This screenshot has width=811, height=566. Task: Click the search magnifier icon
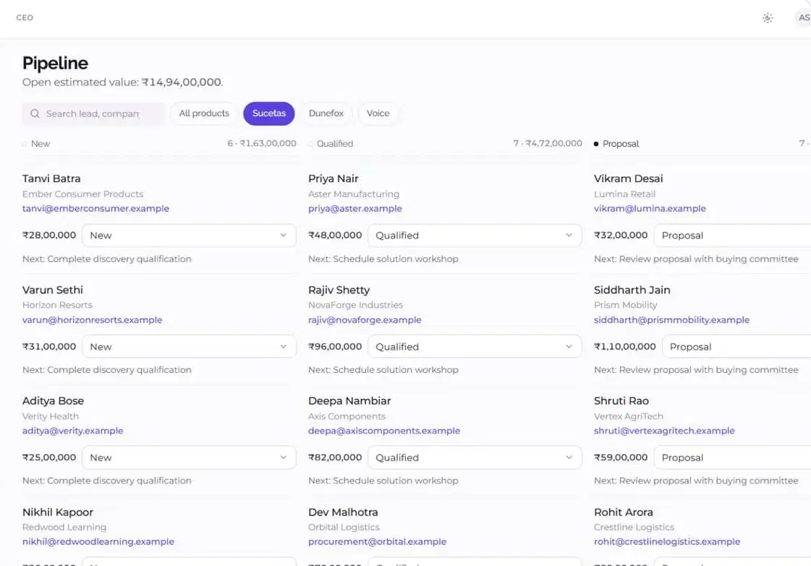(x=35, y=113)
